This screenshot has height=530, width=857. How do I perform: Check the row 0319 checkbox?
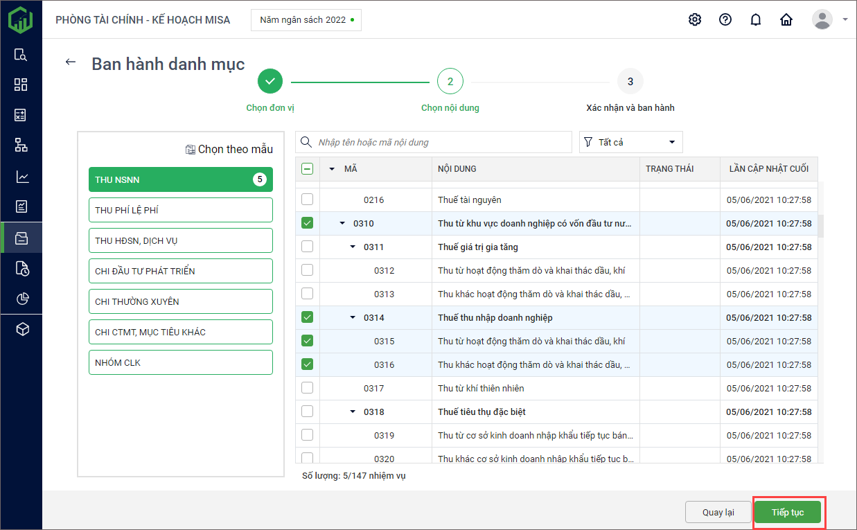(308, 435)
